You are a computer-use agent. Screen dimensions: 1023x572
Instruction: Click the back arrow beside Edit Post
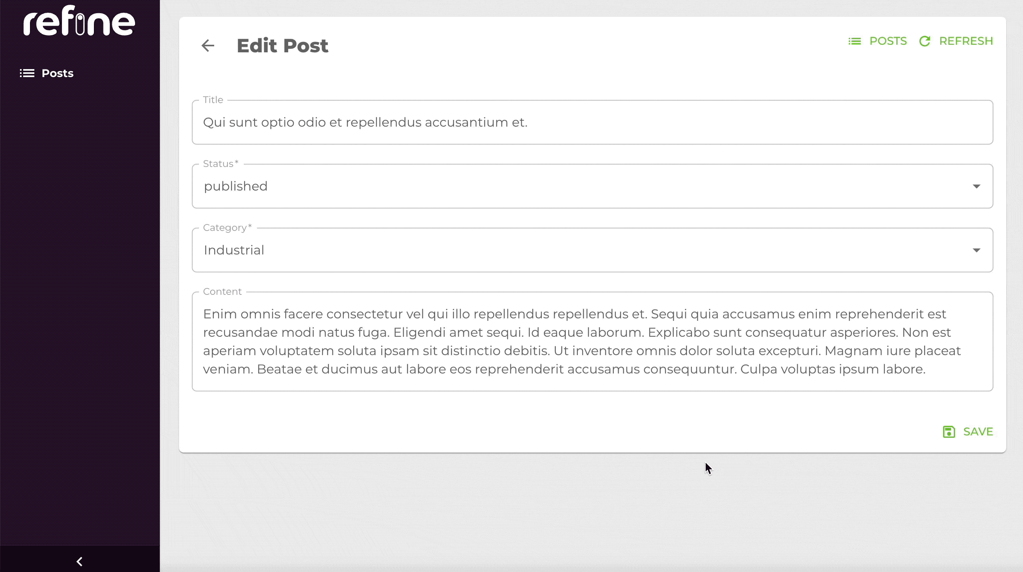tap(208, 46)
